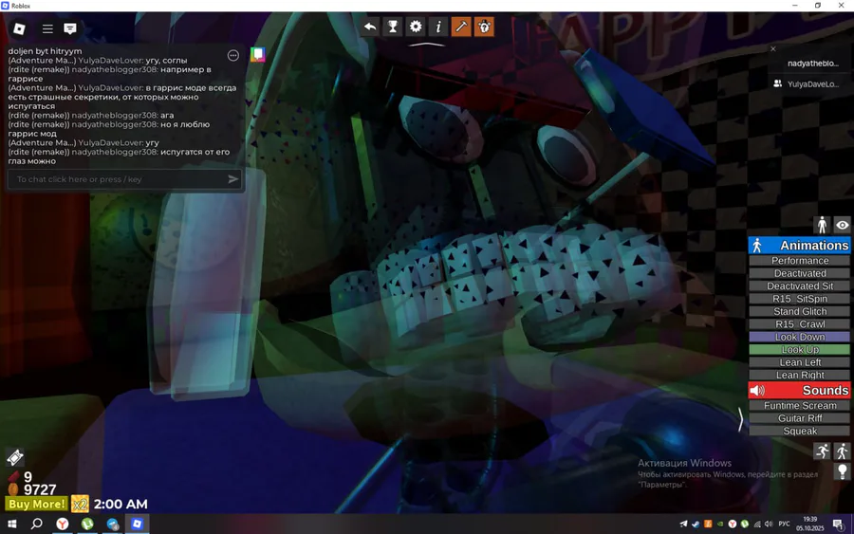The height and width of the screenshot is (534, 854).
Task: Collapse the Animations header
Action: 799,246
